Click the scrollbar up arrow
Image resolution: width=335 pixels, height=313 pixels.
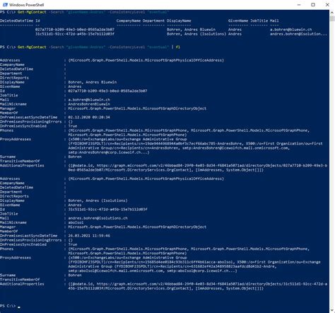coord(332,13)
